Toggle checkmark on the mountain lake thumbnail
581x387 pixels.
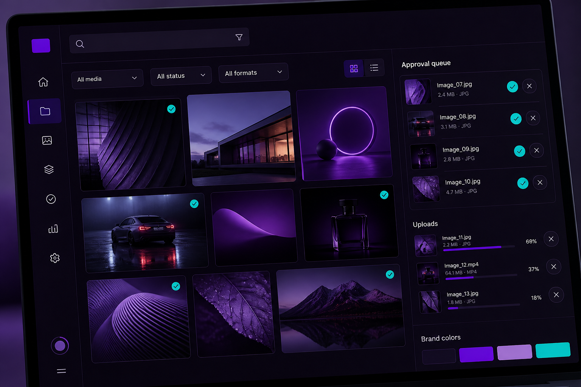click(390, 274)
